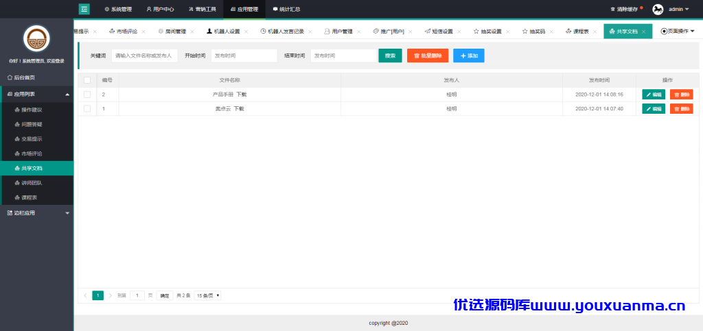Switch to the 抽奖设置 tab

click(x=487, y=32)
